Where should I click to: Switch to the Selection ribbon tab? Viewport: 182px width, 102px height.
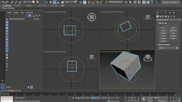point(29,6)
